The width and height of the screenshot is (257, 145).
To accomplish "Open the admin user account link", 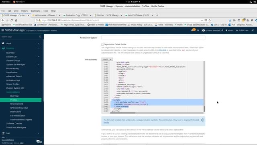I will (229, 31).
